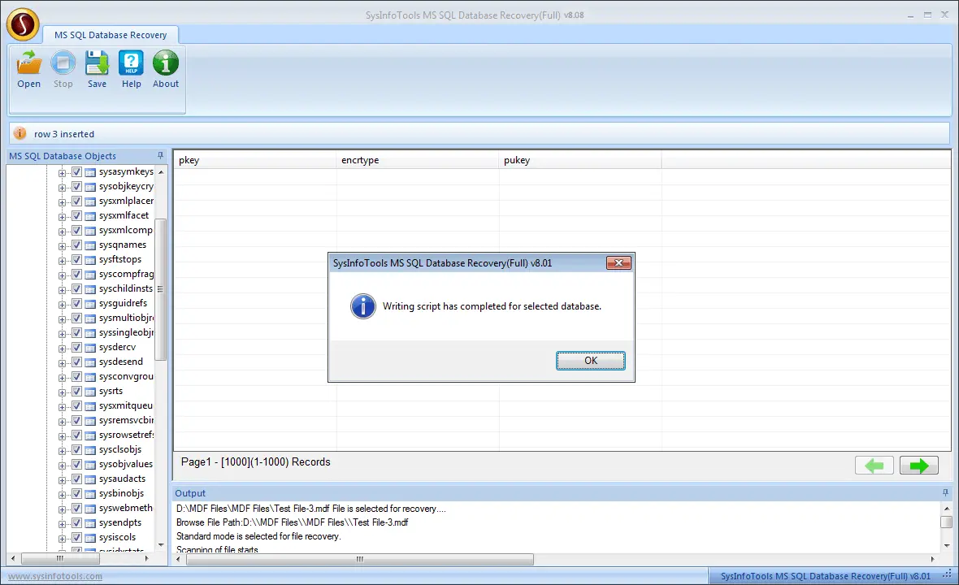Uncheck the sysxmlfacet checkbox
Screen dimensions: 959x585
[x=76, y=216]
